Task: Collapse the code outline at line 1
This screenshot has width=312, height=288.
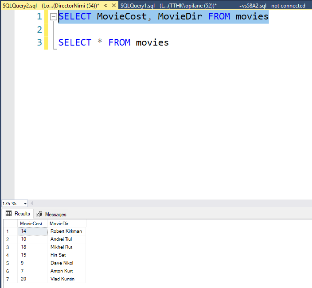Action: (53, 17)
